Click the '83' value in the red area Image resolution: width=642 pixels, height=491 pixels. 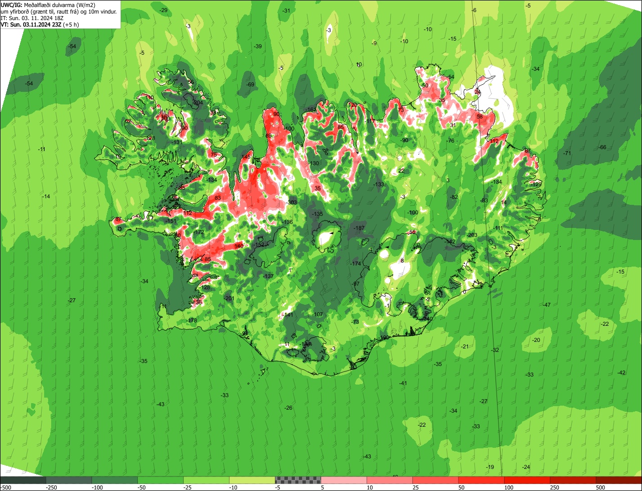pos(217,198)
